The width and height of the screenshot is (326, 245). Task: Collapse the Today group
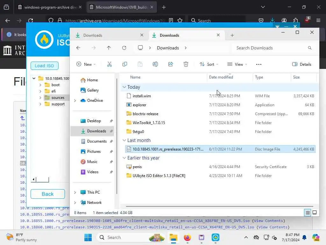(x=124, y=87)
